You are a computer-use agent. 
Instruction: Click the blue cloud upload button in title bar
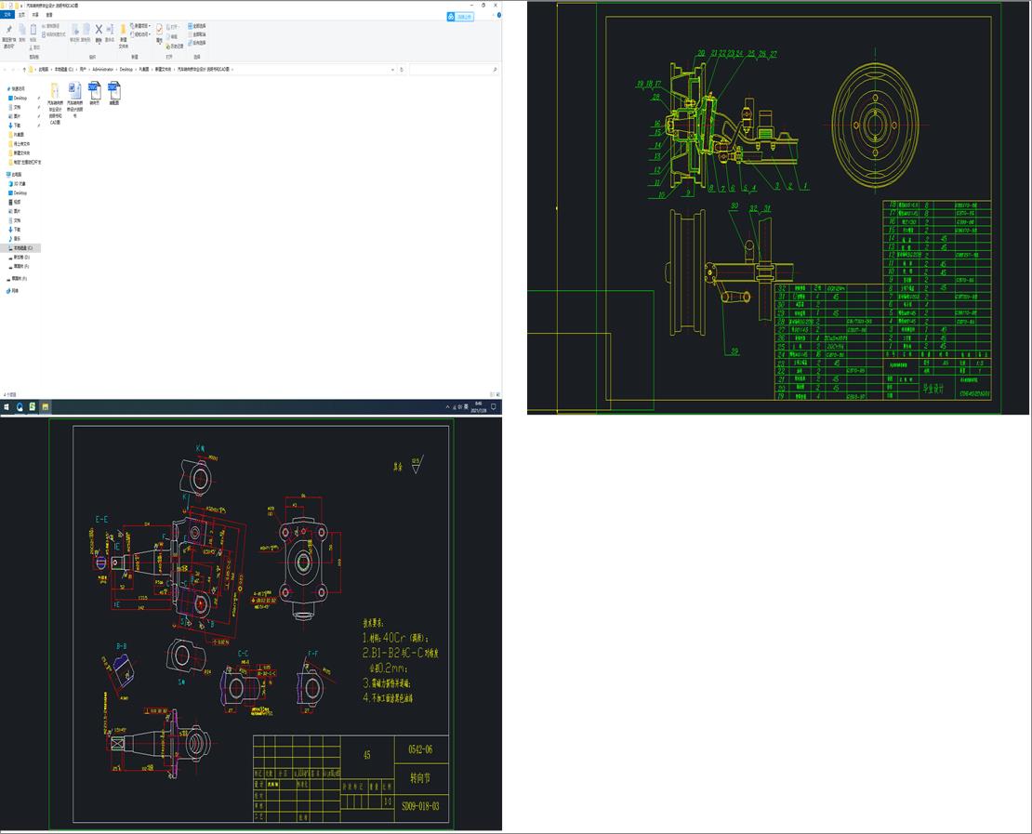(x=460, y=16)
